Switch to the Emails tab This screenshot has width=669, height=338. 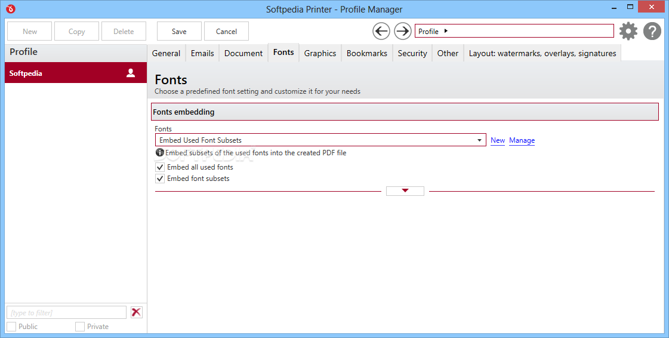(202, 53)
